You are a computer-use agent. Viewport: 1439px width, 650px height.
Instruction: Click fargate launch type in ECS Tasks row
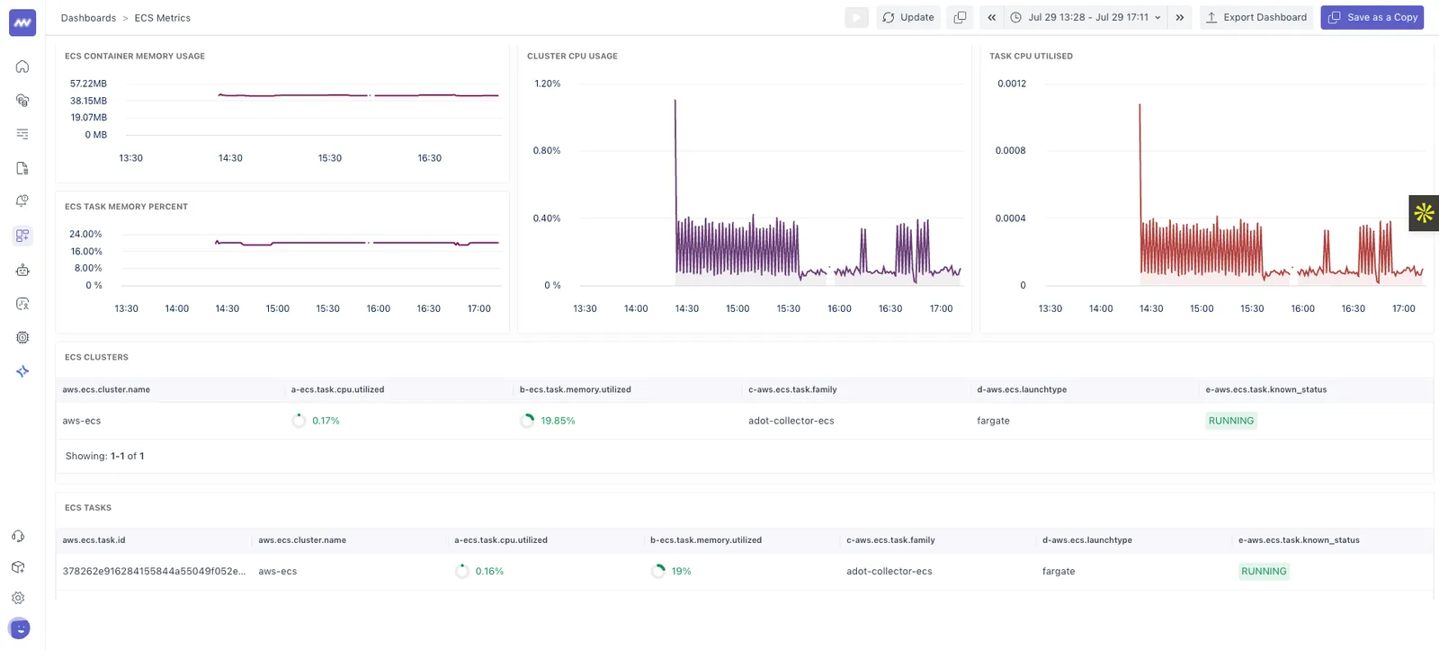click(1059, 571)
